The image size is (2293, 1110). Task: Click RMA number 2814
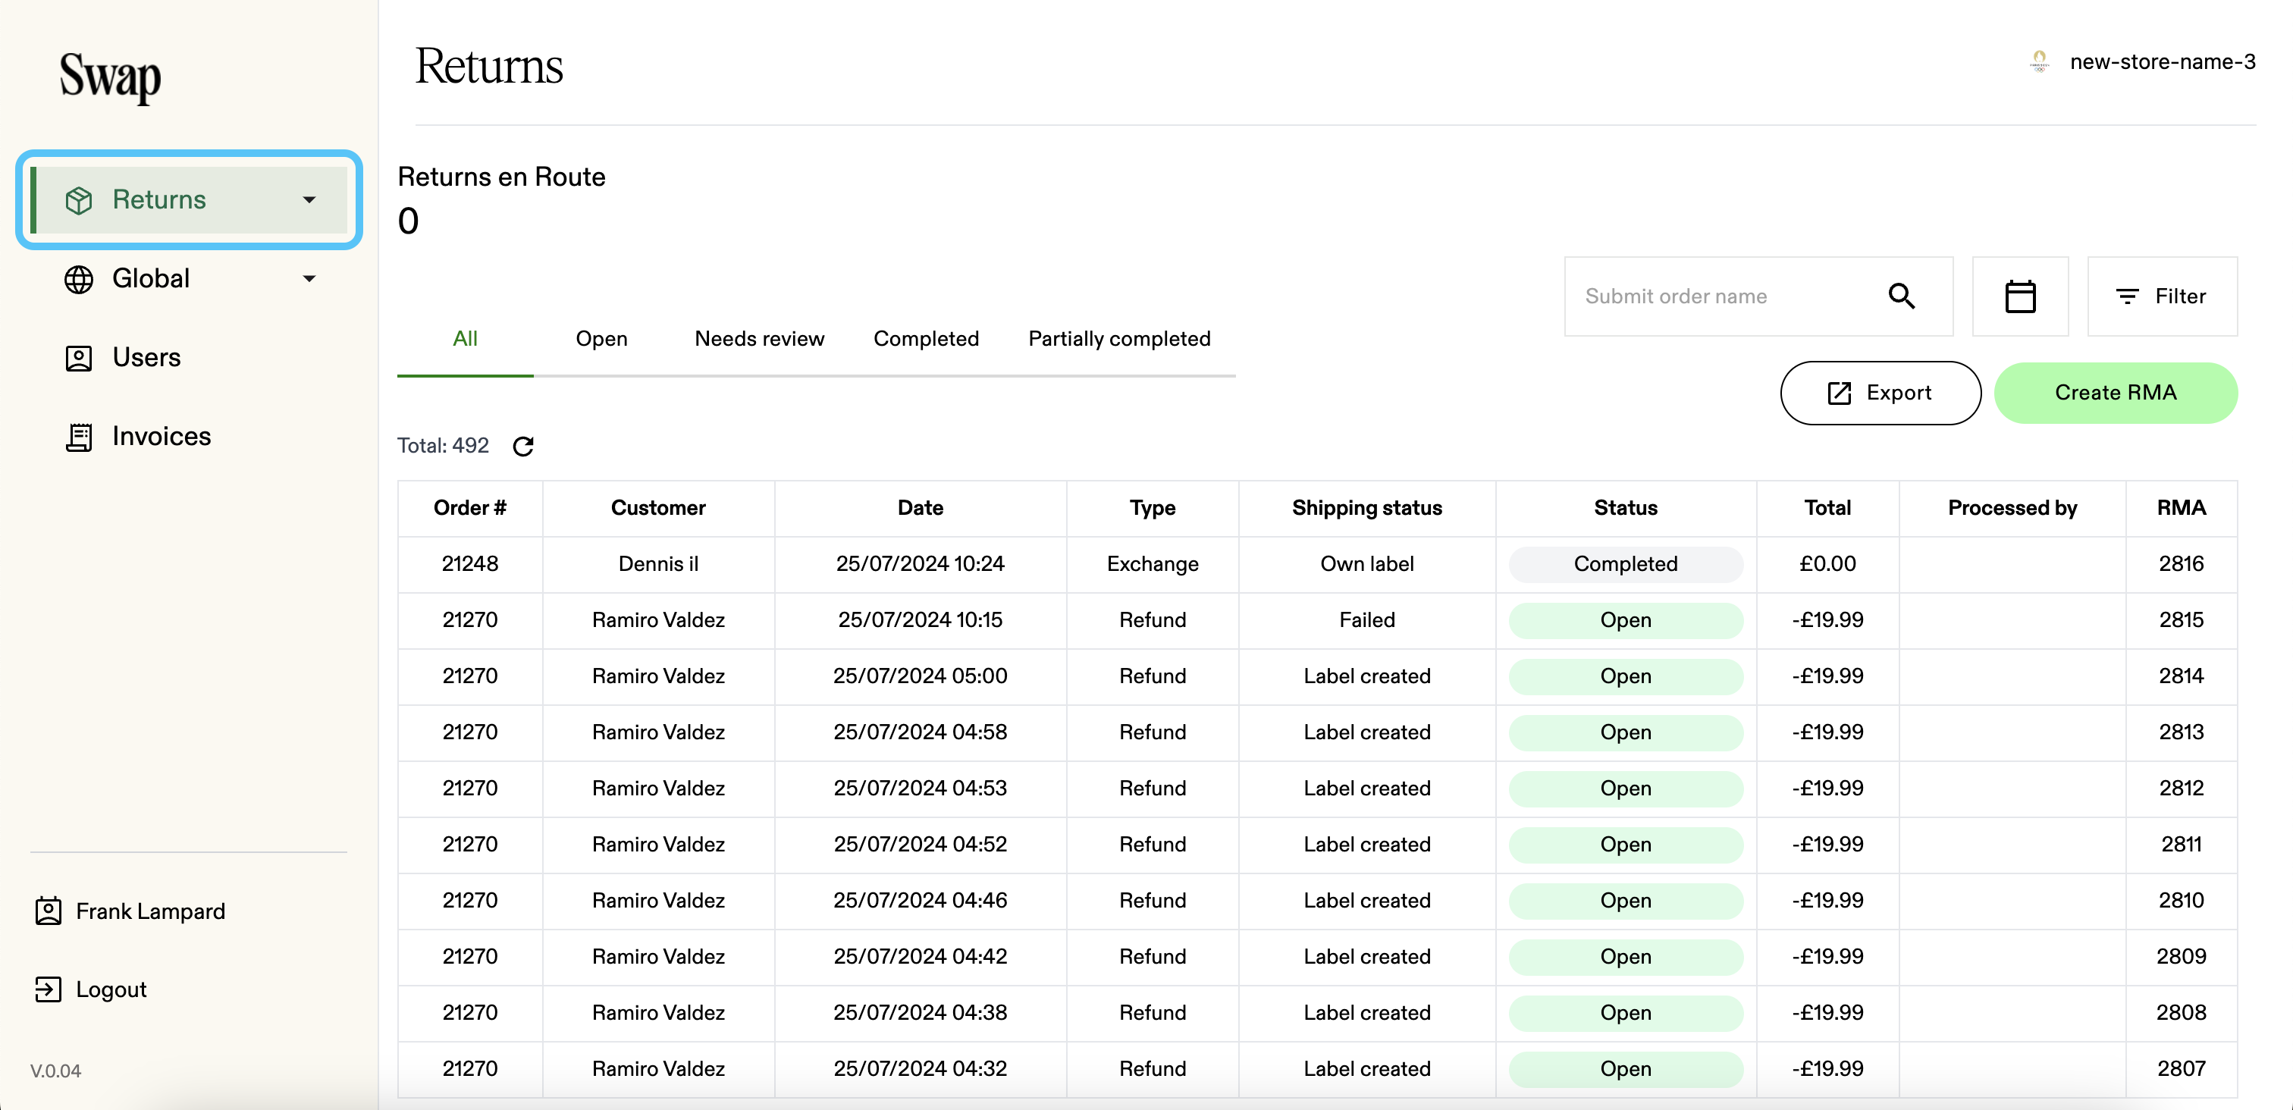click(x=2181, y=676)
